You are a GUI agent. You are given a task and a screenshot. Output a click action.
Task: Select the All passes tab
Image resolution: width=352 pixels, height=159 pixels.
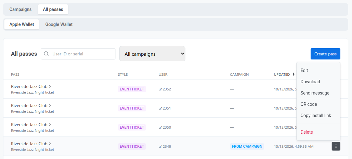click(53, 9)
